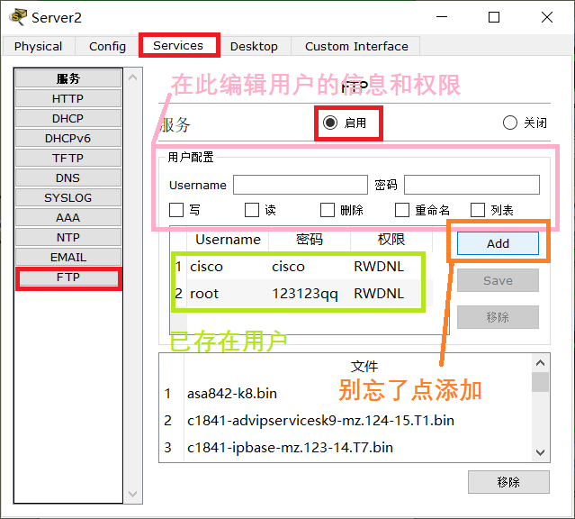Select file c1841-advipservicesk9-mz.124-15.T1.bin
575x519 pixels.
pyautogui.click(x=320, y=420)
